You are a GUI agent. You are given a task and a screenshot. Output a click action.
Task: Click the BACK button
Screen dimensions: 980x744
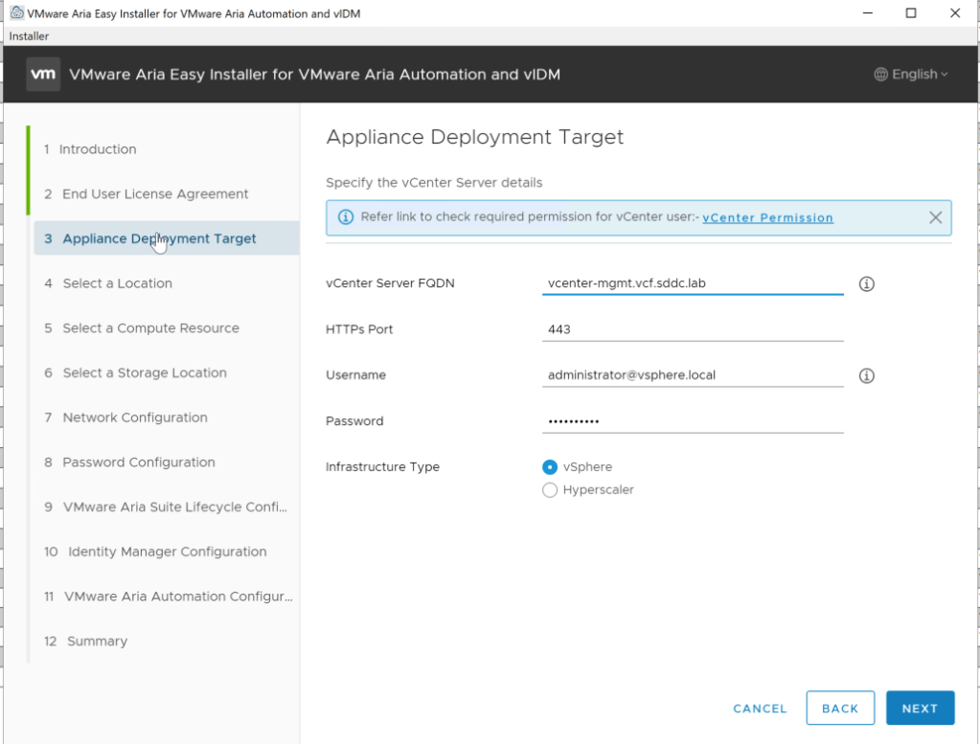[x=840, y=709]
